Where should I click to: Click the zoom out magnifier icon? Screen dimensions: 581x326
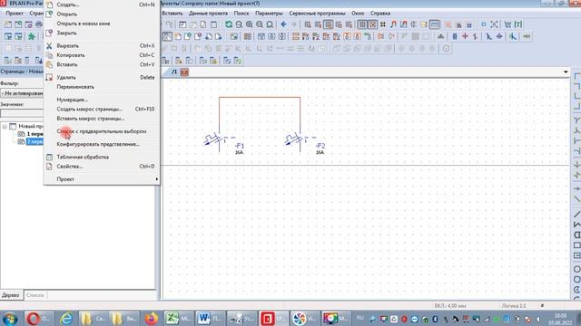[260, 24]
